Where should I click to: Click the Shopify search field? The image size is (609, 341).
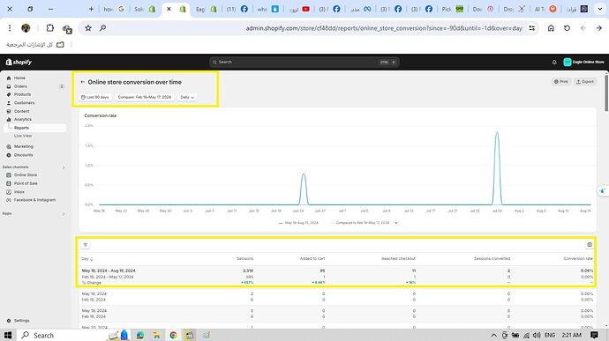point(304,62)
